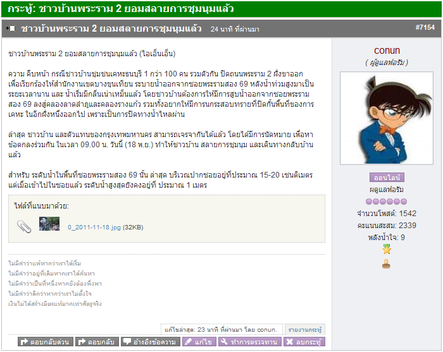Click the post title in the gray header
443x352 pixels.
click(111, 28)
